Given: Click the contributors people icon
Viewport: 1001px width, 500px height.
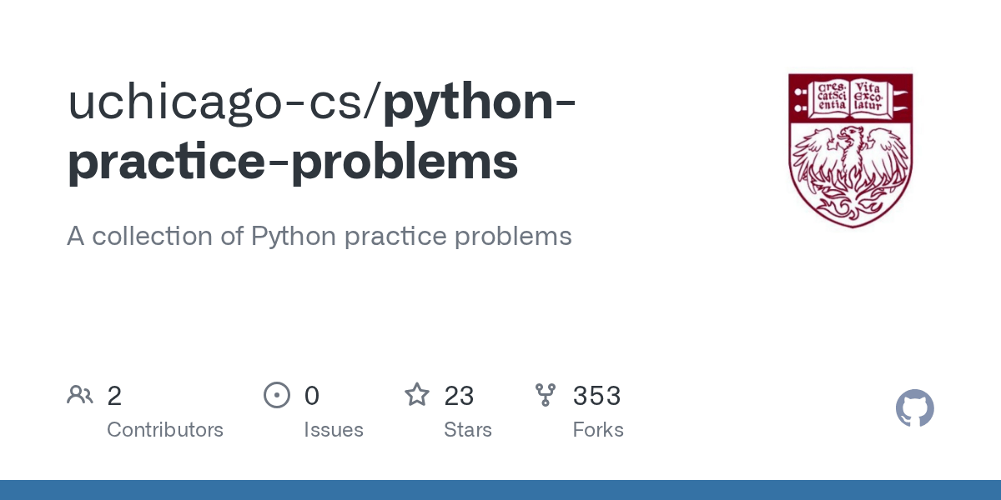Looking at the screenshot, I should pos(80,395).
